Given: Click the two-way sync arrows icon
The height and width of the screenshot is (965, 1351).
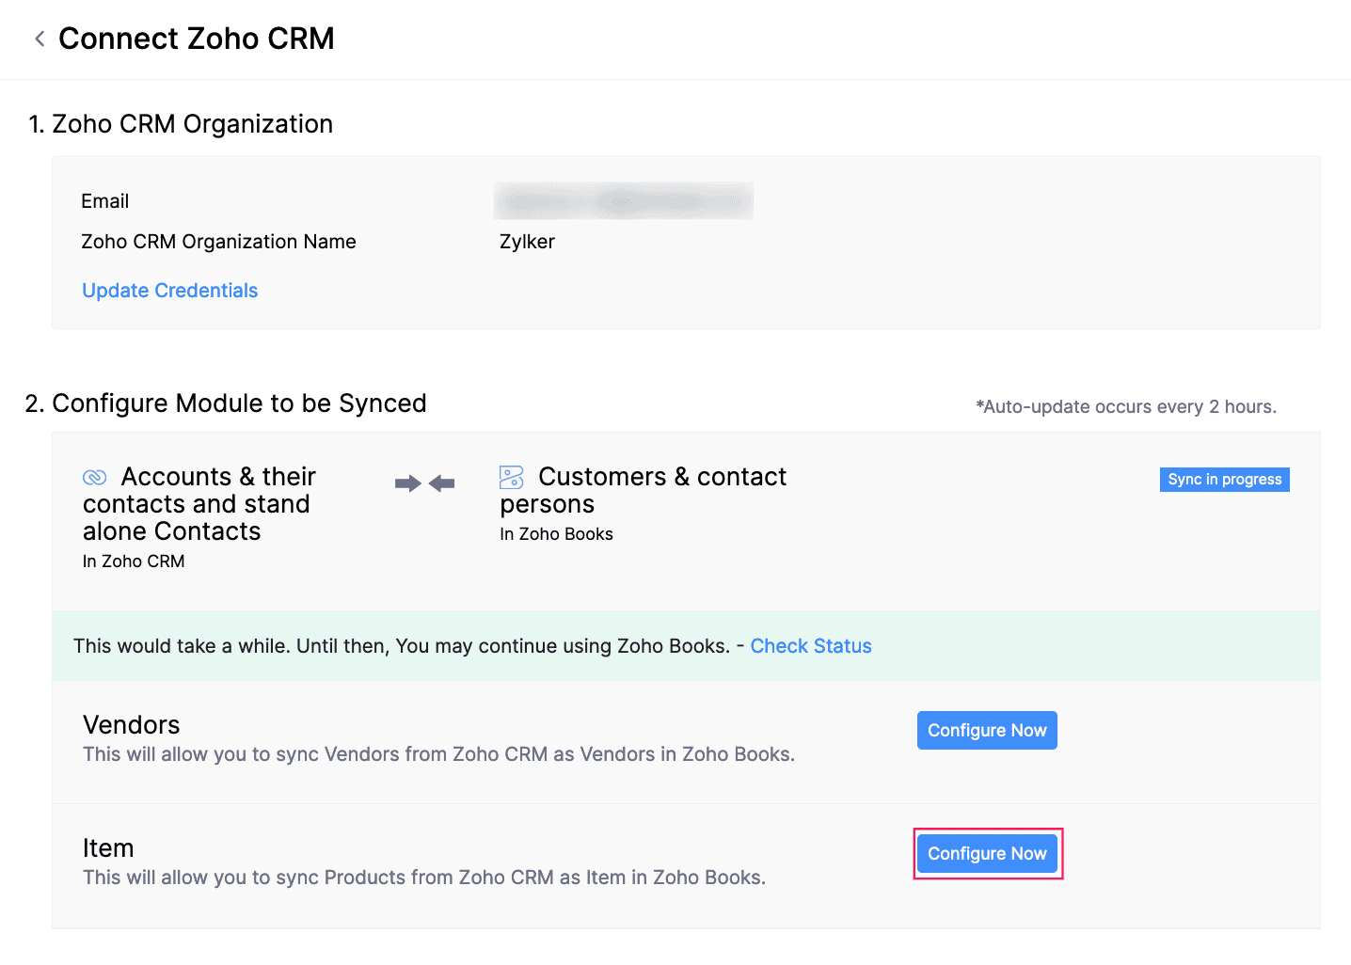Looking at the screenshot, I should [x=424, y=483].
